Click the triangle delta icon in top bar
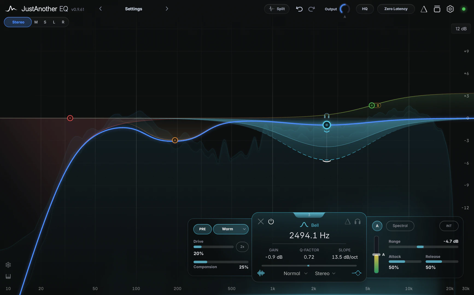The height and width of the screenshot is (295, 474). pyautogui.click(x=424, y=9)
